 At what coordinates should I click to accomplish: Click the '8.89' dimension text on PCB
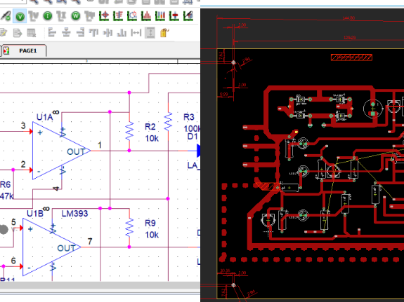(x=223, y=95)
